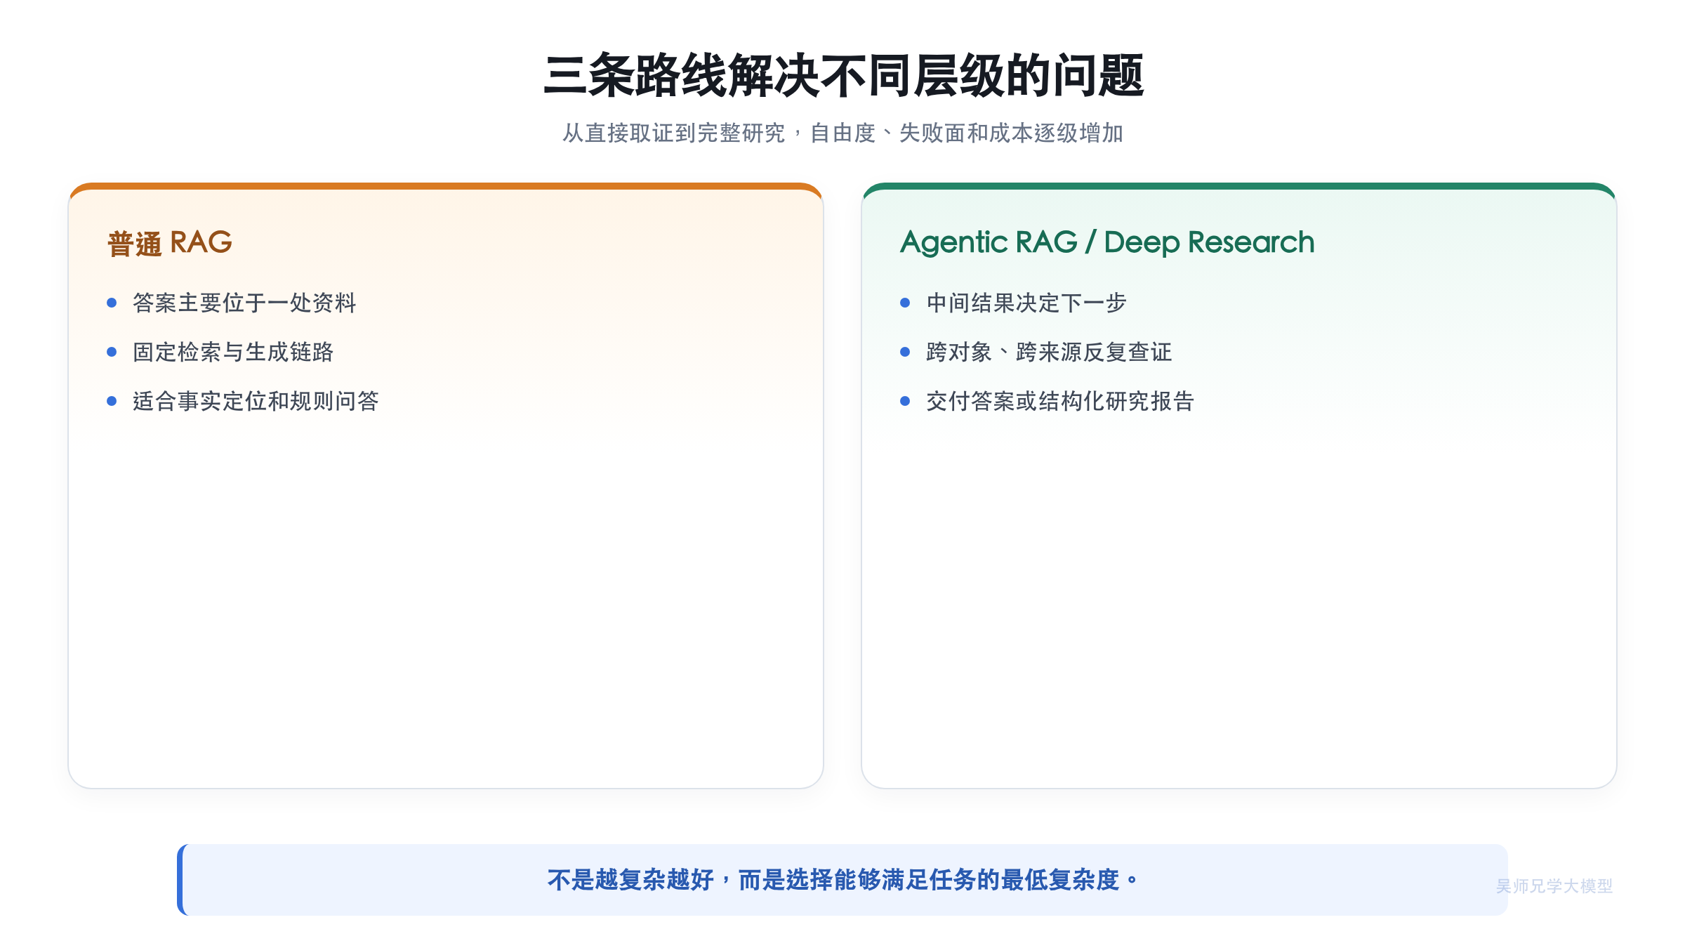Select bullet 跨对象、跨来源反复查证
The image size is (1685, 948).
1049,352
